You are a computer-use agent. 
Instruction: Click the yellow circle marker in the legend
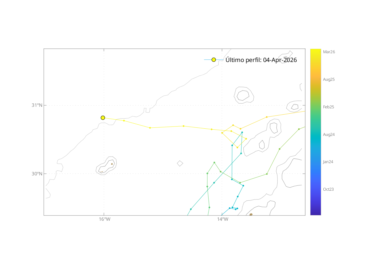click(x=214, y=59)
